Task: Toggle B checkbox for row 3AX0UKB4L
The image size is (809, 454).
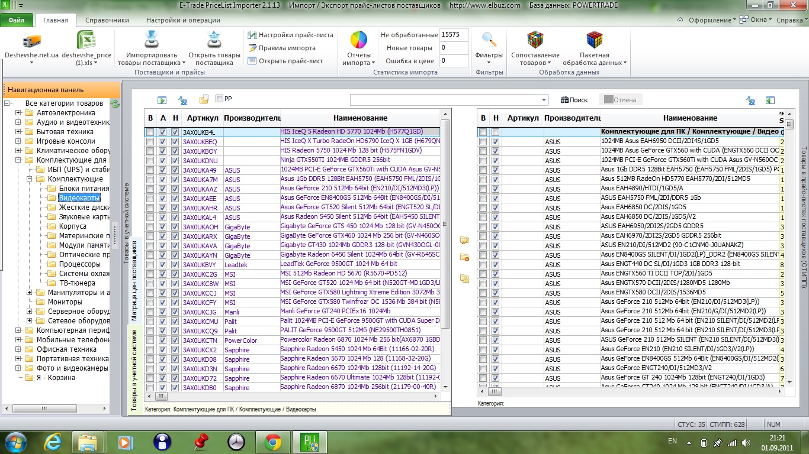Action: pos(150,132)
